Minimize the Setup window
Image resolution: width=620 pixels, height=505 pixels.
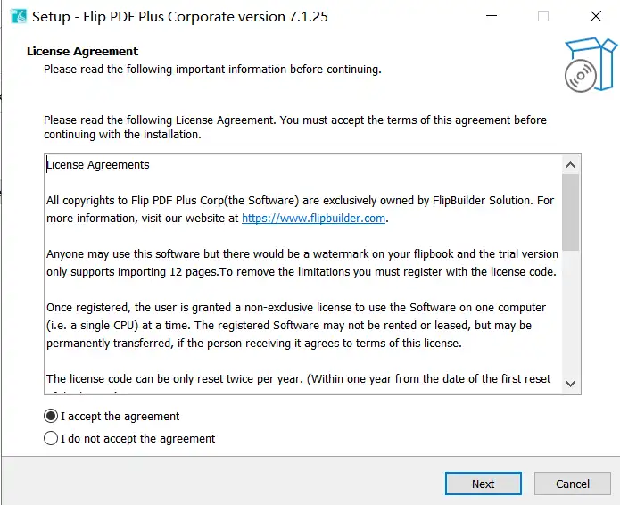coord(492,16)
